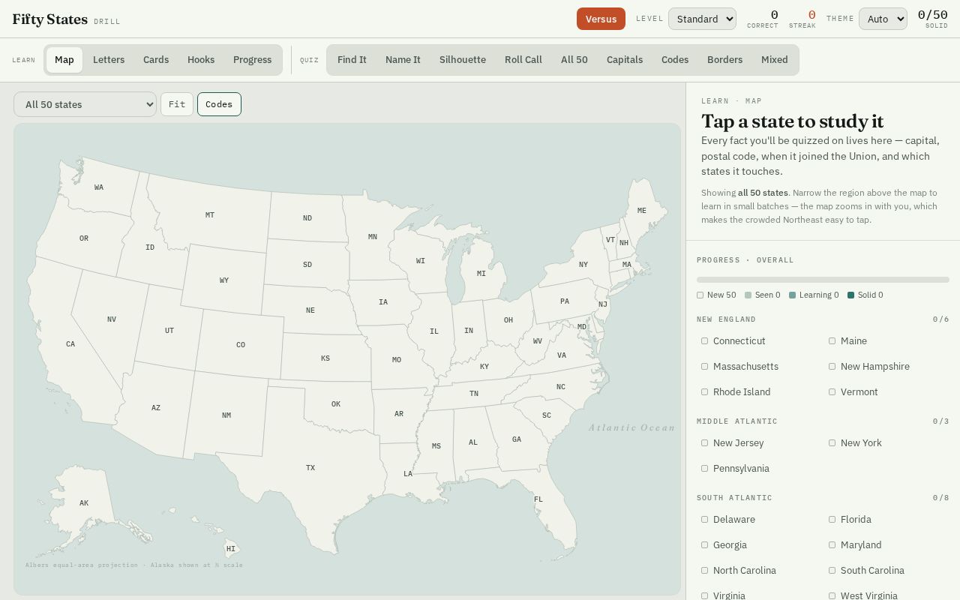Select Alaska (AK) on the map
Screen dimensions: 960x600
(84, 503)
